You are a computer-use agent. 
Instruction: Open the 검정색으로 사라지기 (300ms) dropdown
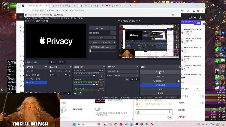click(x=103, y=47)
